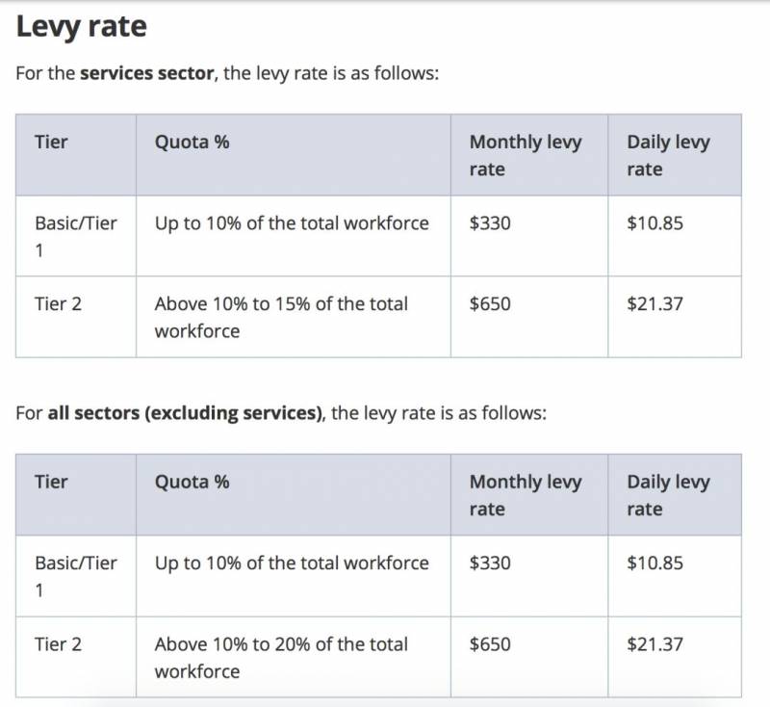Click the $650 cell in all sectors table
This screenshot has width=770, height=707.
[x=490, y=643]
